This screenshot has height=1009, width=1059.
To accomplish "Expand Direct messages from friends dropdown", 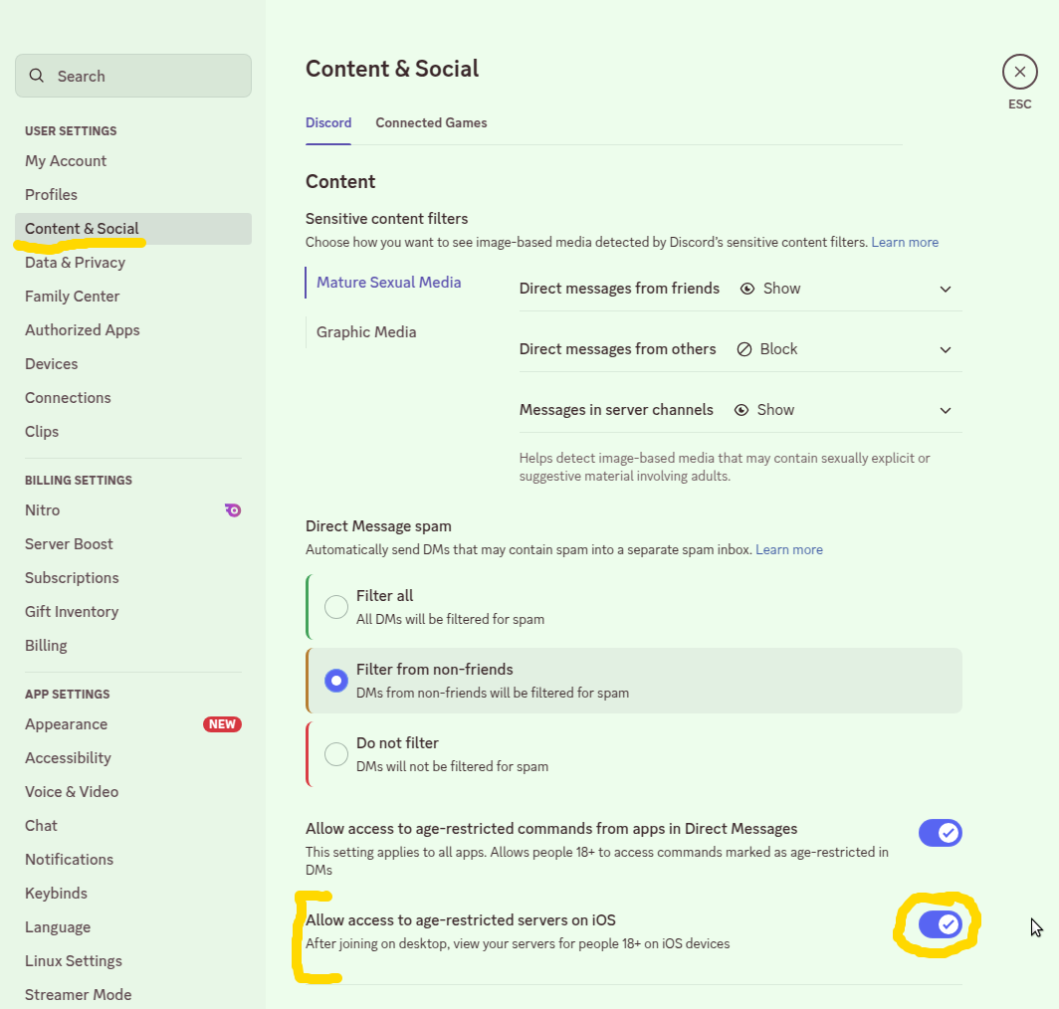I will tap(946, 289).
